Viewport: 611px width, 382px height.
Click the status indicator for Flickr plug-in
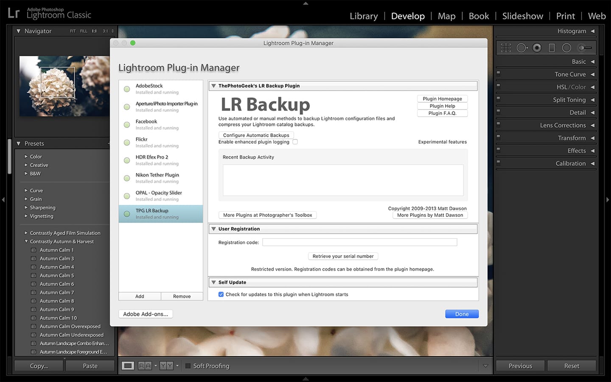pyautogui.click(x=127, y=143)
